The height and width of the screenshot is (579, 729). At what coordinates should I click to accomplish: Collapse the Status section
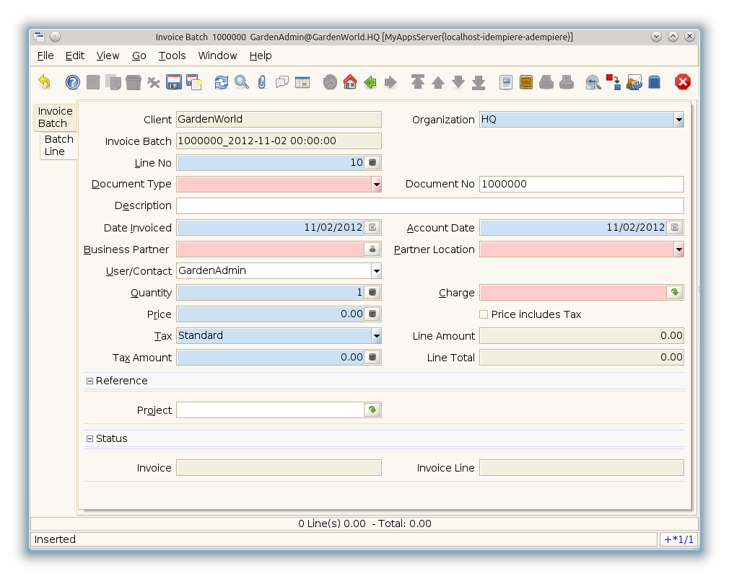(90, 438)
